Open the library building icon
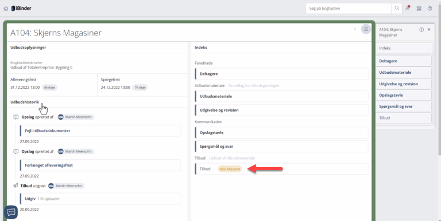This screenshot has height=221, width=441. click(419, 9)
